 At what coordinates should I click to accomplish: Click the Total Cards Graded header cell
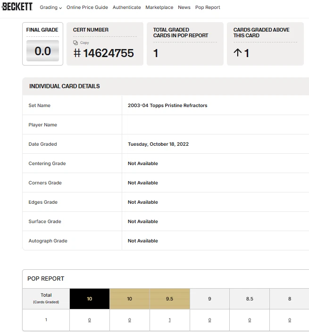46,299
